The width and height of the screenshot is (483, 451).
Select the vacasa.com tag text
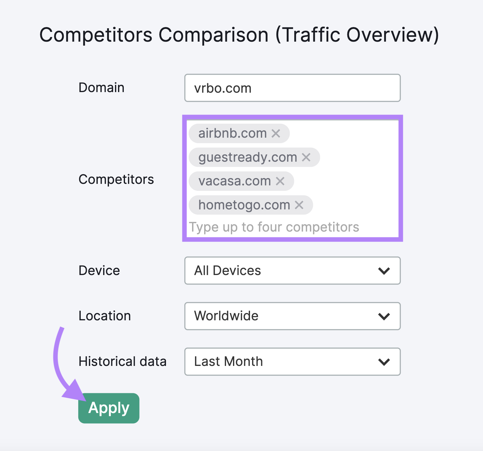click(x=235, y=181)
